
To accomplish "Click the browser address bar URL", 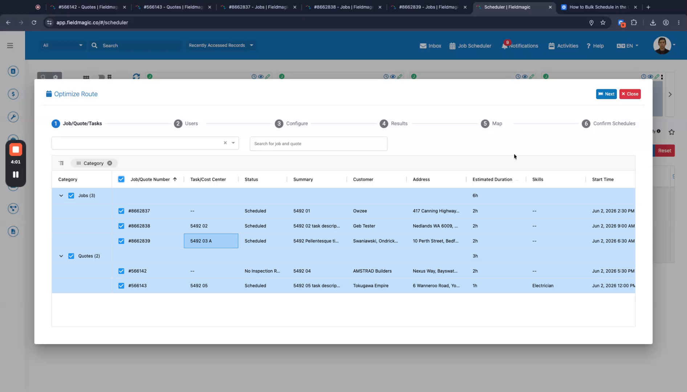I will 92,23.
